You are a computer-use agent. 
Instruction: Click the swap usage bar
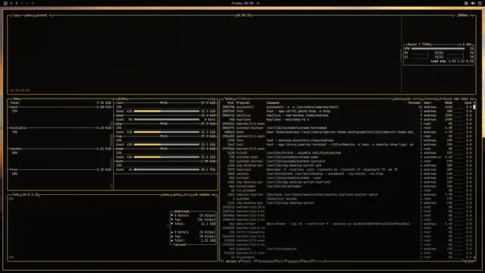coord(167,120)
